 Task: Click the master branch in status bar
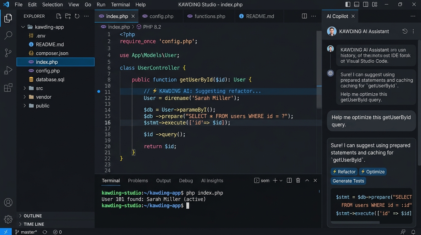point(26,232)
